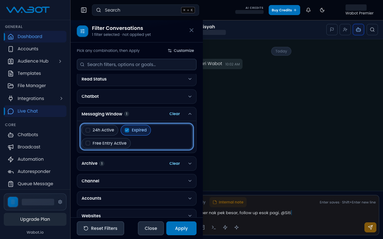Click the lightning quick reply icon
This screenshot has height=239, width=383.
coord(225,227)
